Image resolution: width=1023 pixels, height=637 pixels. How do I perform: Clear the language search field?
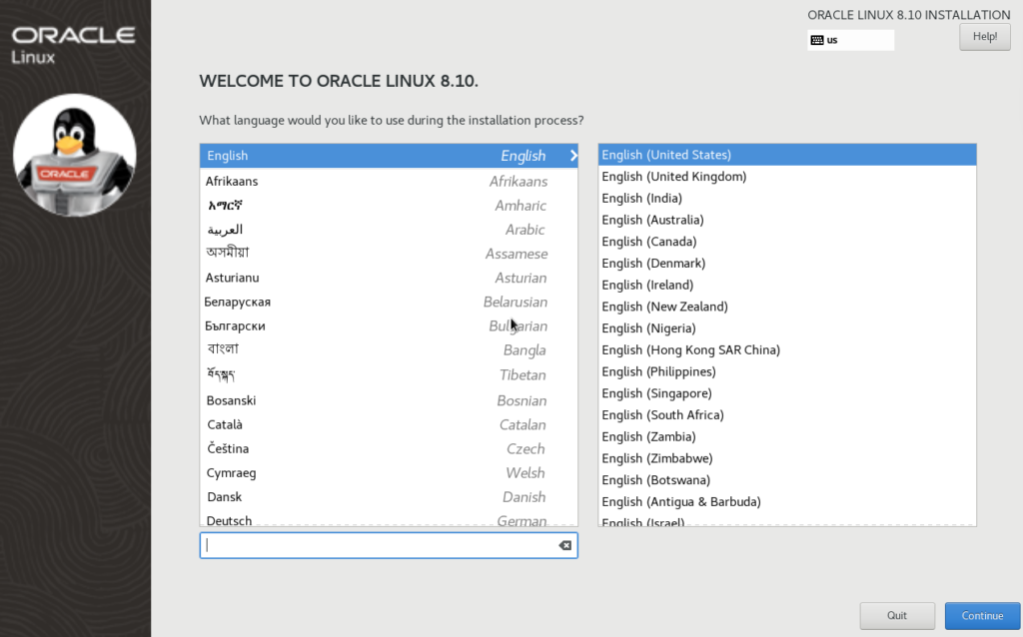(x=564, y=545)
